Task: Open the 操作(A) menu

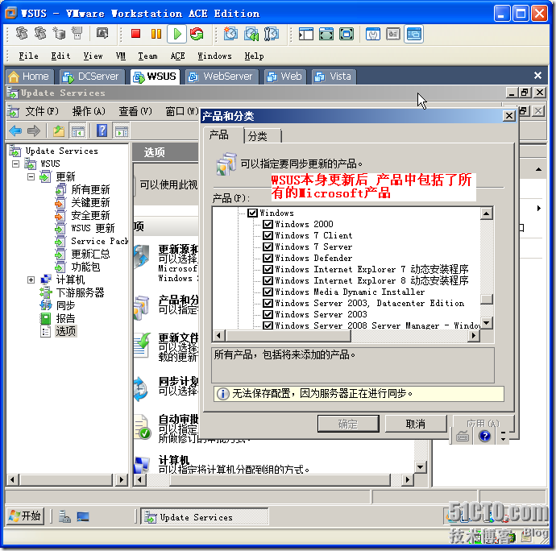Action: 89,111
